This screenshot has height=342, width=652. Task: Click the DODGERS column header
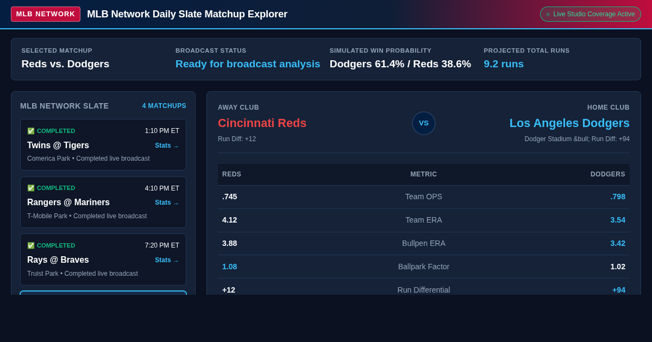(608, 174)
